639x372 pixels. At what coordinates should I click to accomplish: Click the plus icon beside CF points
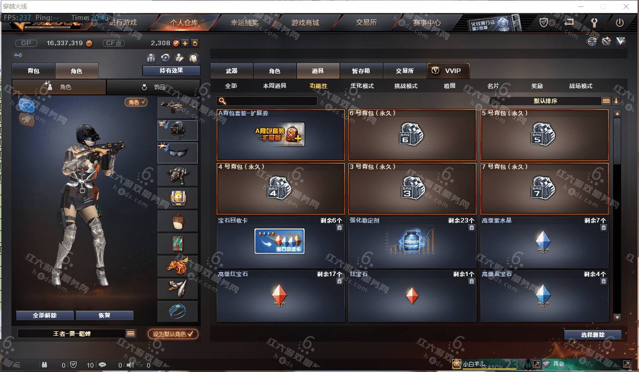click(185, 43)
